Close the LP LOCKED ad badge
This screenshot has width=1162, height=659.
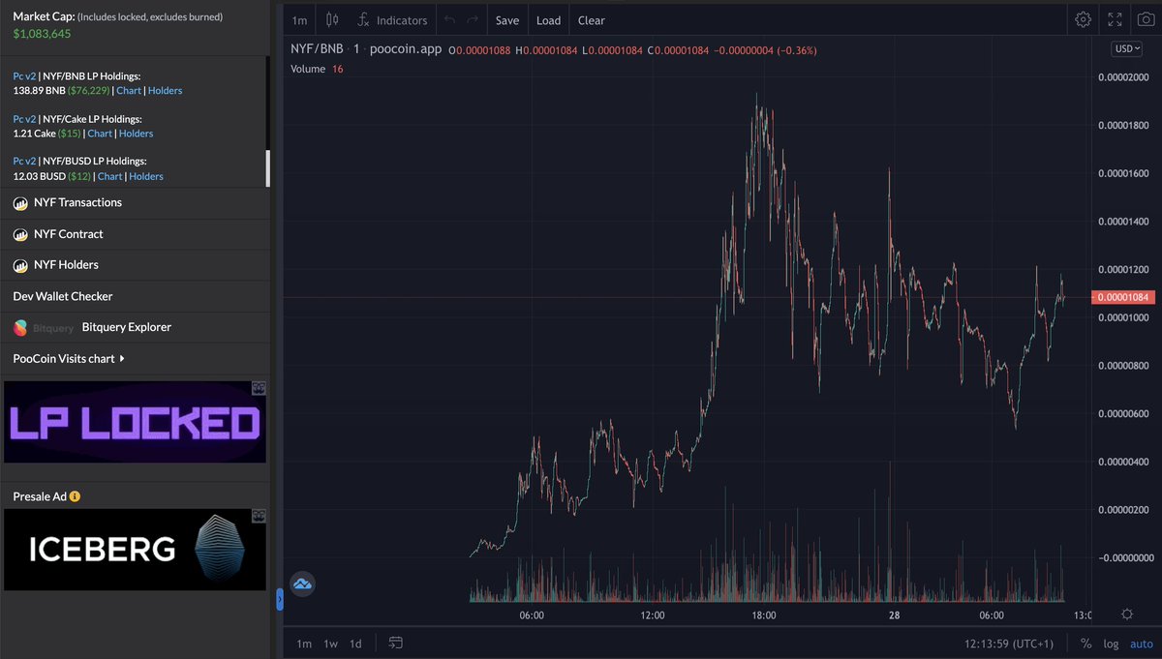point(259,388)
